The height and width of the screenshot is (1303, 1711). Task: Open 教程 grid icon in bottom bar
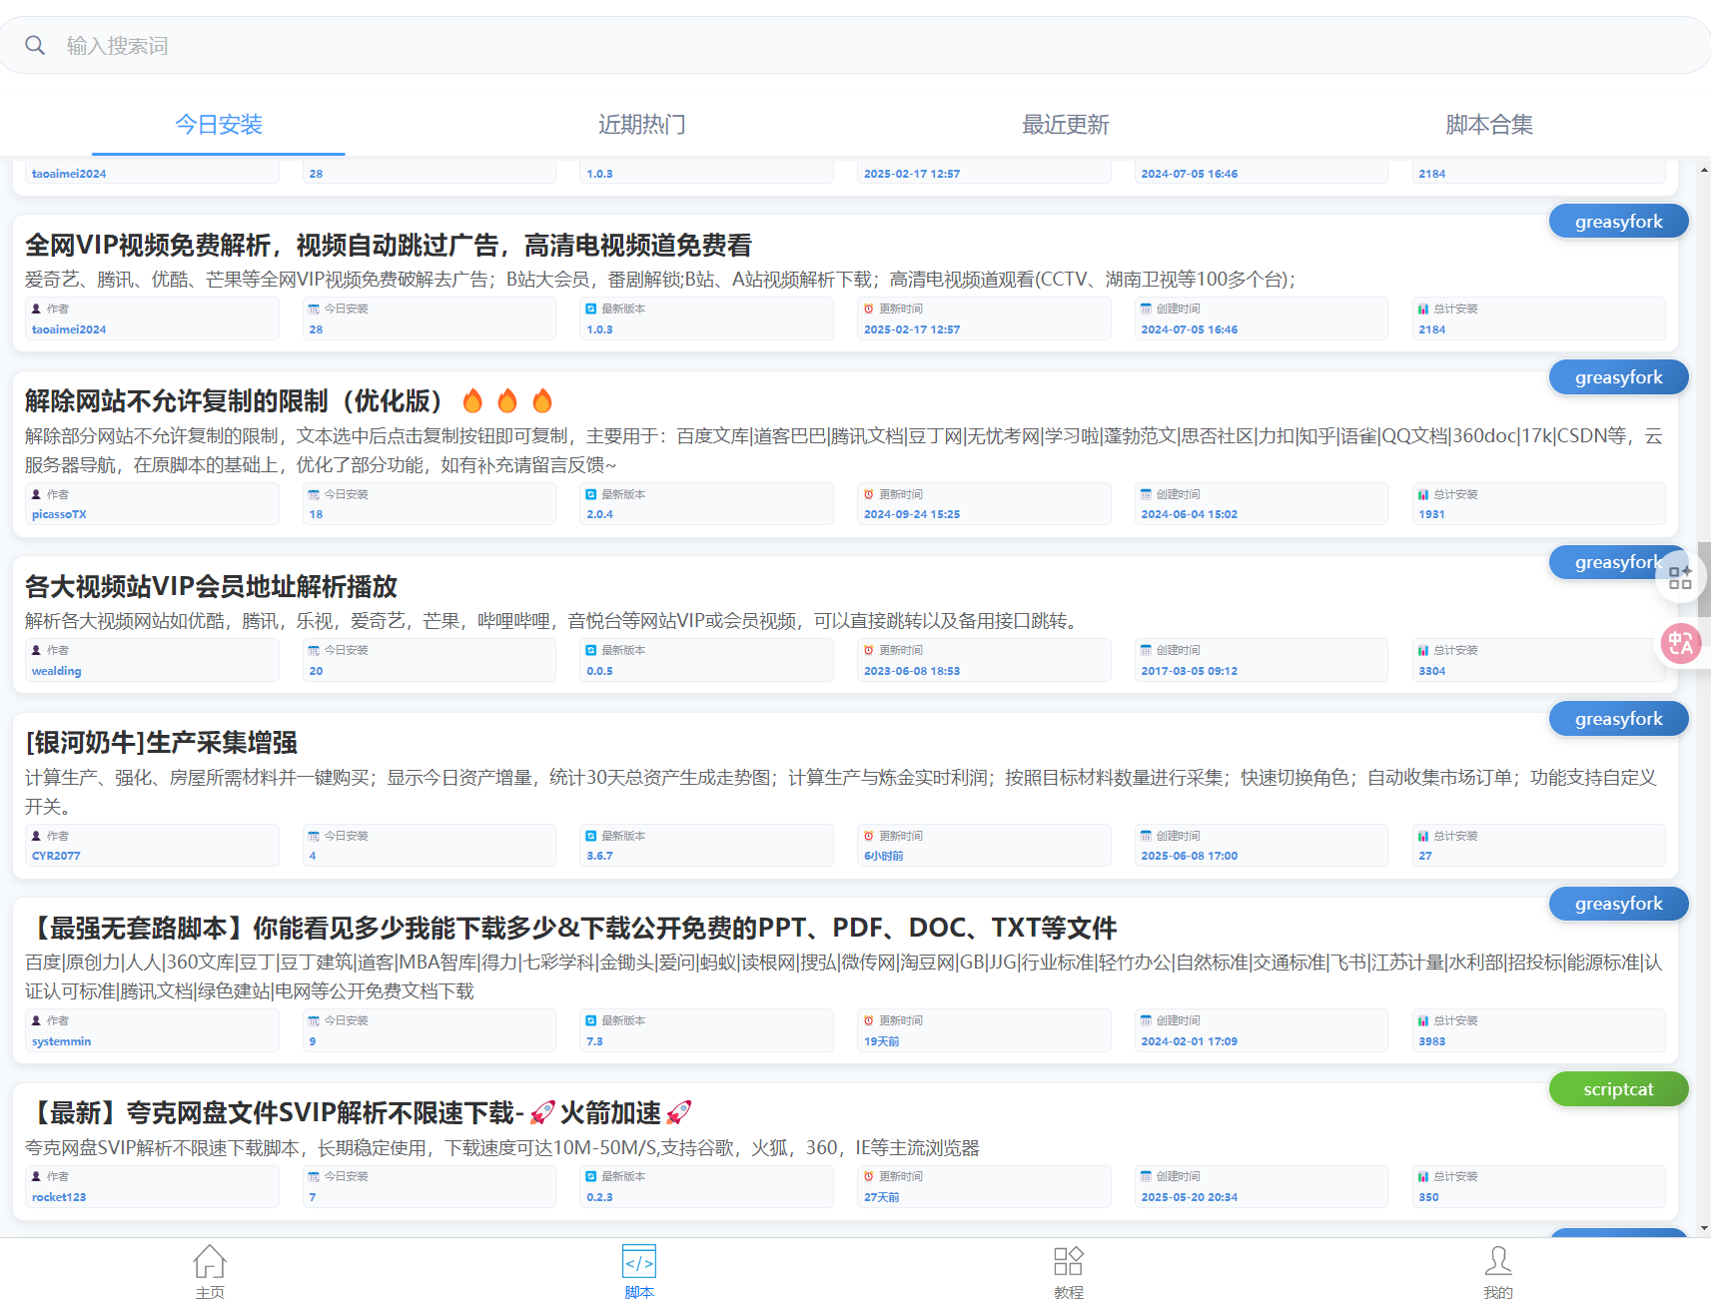coord(1069,1271)
